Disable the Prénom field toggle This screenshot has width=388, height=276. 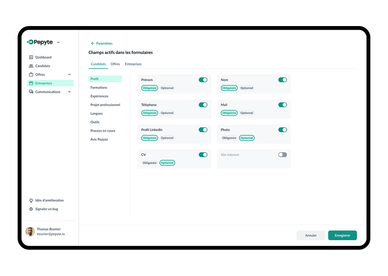203,80
